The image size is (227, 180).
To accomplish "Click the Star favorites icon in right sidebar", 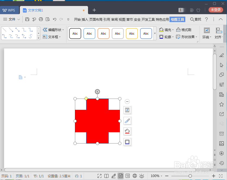I will [222, 104].
